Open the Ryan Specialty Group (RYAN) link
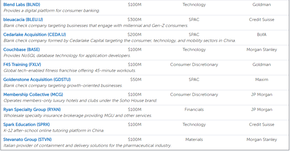Screen dimensions: 290x151 point(32,110)
